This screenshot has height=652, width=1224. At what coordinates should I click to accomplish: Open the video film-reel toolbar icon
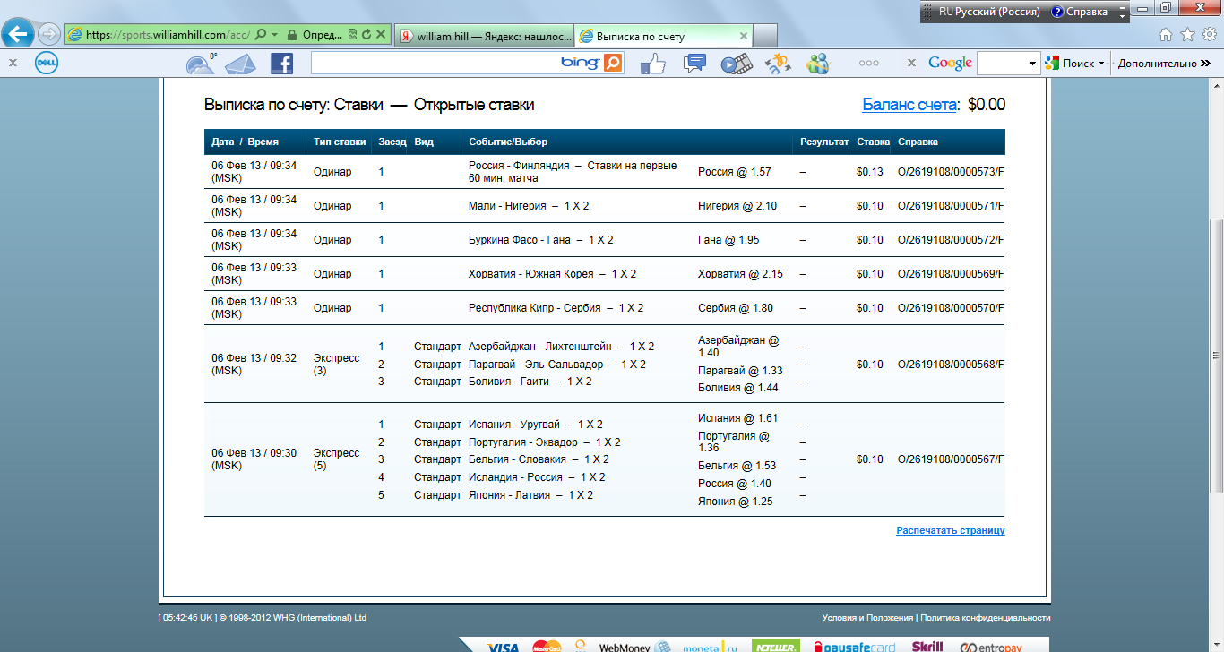(736, 64)
